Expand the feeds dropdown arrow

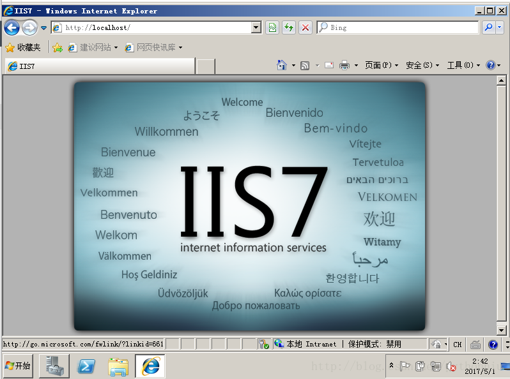click(x=318, y=66)
